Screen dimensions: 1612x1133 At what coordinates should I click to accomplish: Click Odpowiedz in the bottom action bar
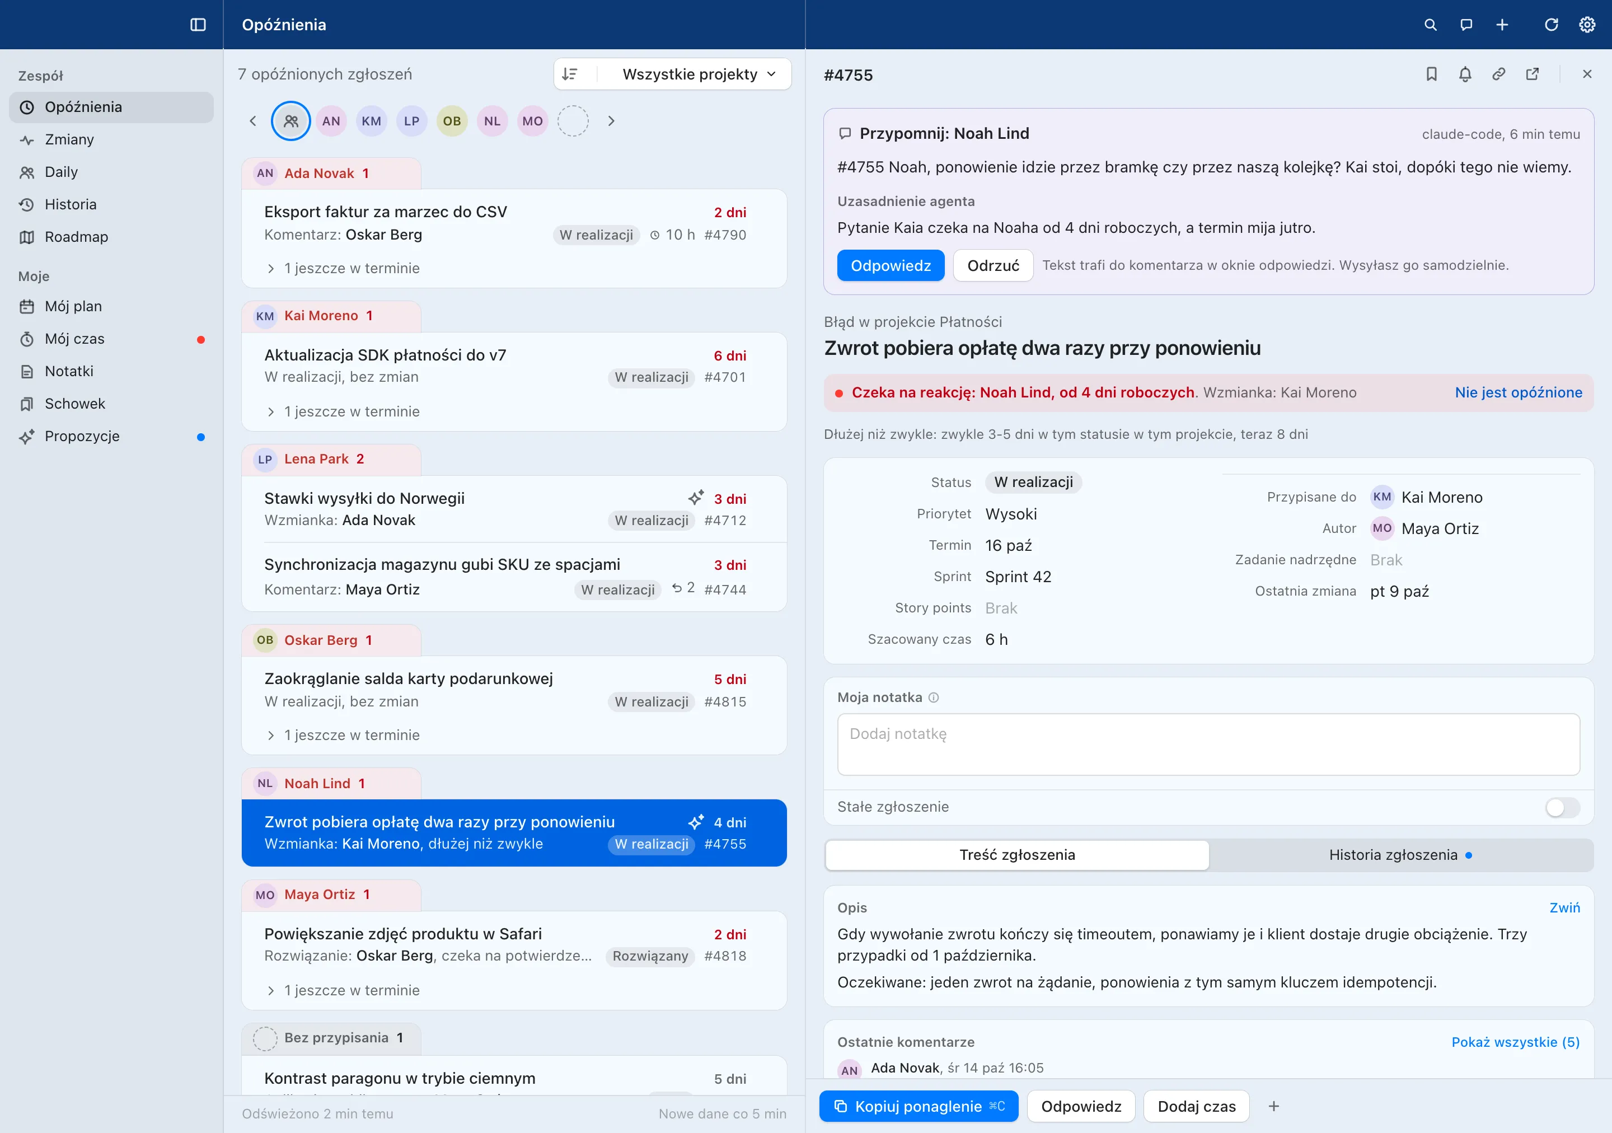point(1080,1106)
